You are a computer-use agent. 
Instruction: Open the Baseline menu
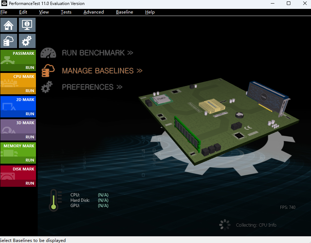click(x=125, y=12)
